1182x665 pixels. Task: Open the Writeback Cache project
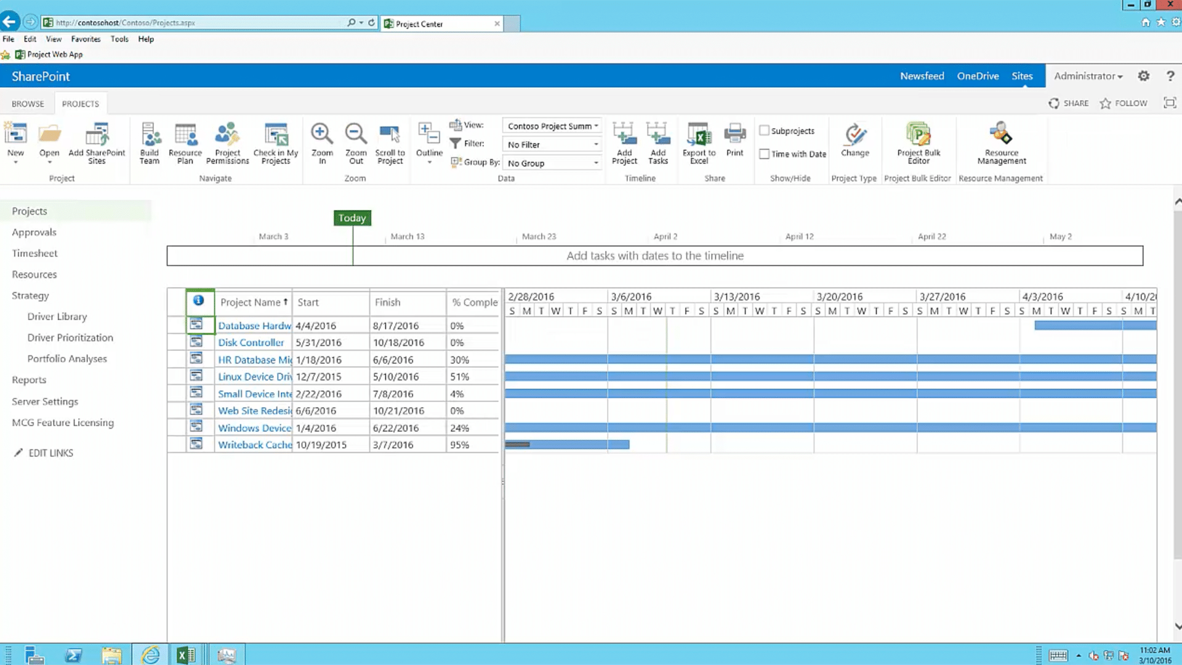pos(254,445)
